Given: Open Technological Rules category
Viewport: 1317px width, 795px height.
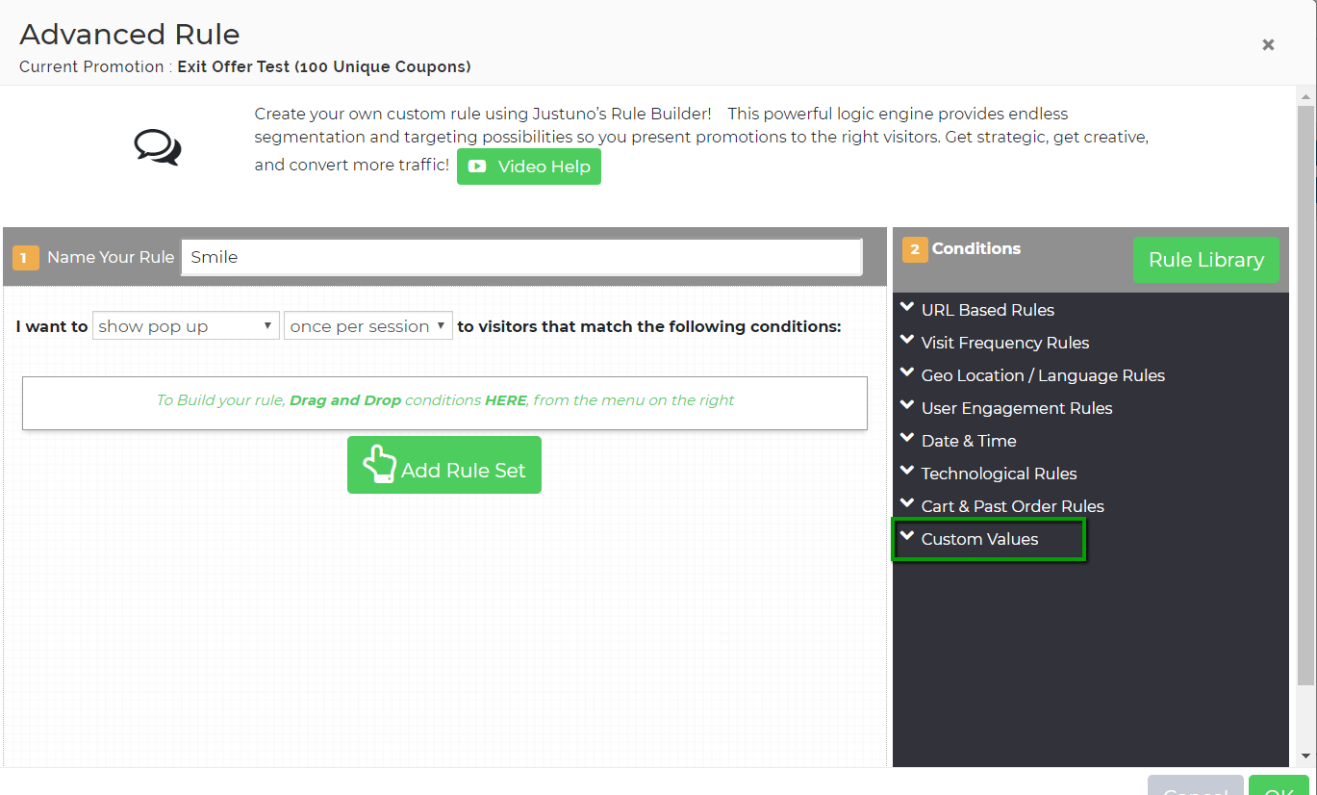Looking at the screenshot, I should tap(999, 474).
